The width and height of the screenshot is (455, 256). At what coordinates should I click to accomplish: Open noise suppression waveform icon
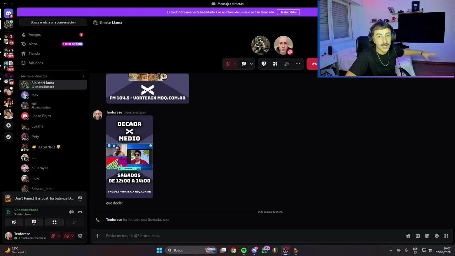click(71, 212)
